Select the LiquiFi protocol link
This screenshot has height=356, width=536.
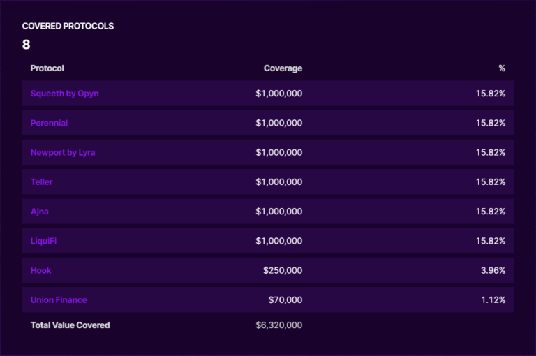[x=45, y=241]
